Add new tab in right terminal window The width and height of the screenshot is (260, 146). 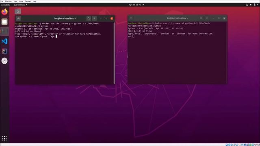point(131,18)
